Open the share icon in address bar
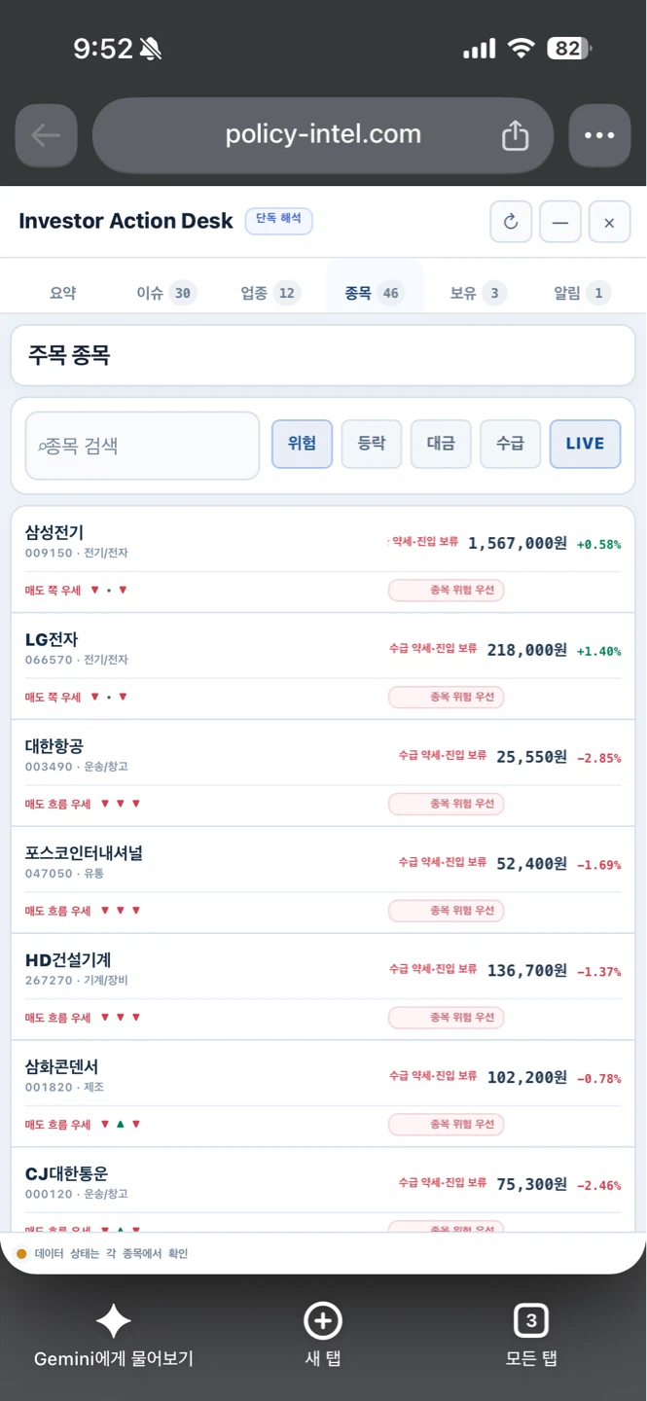 tap(515, 135)
